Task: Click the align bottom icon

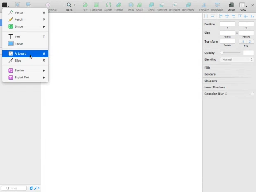Action: tap(252, 17)
